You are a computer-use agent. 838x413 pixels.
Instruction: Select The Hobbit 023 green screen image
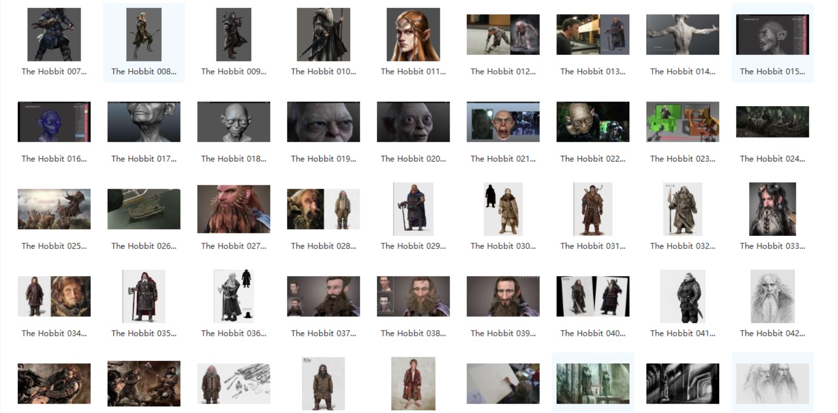[x=682, y=122]
